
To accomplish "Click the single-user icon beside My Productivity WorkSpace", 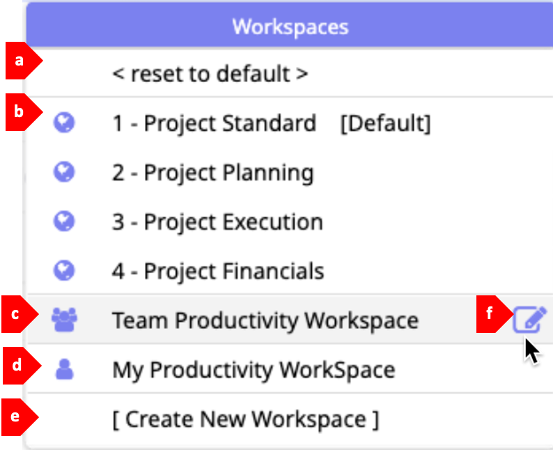I will coord(65,368).
